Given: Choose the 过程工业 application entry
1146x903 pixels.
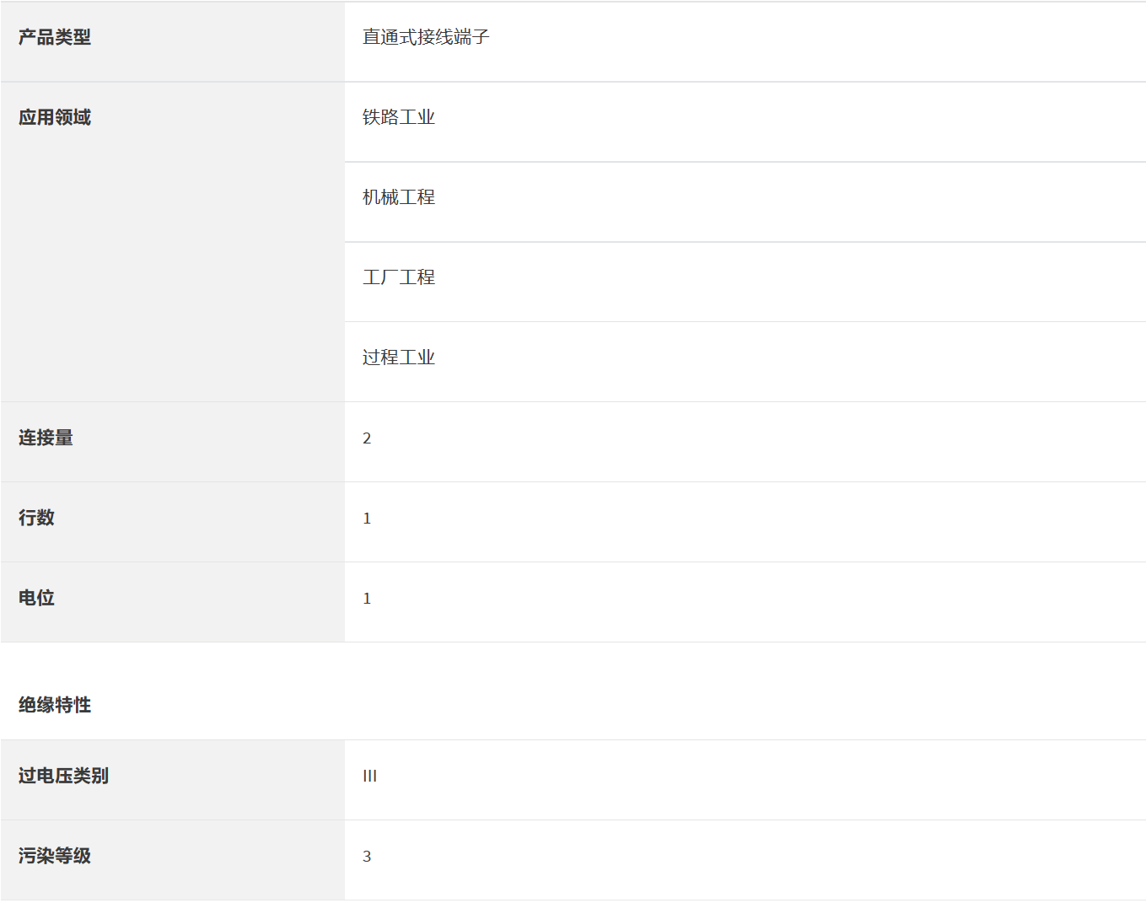Looking at the screenshot, I should click(x=399, y=357).
